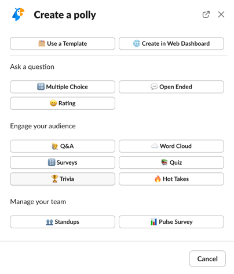Click the globe icon for Web Dashboard
Viewport: 234px width, 274px height.
click(x=137, y=43)
